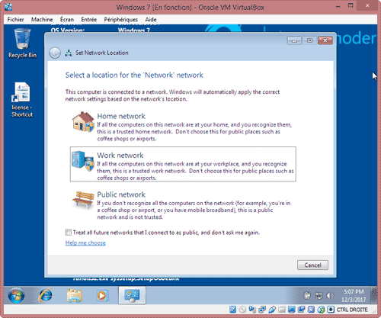Minimize the Set Network Location dialog
Viewport: 381px width, 318px height.
[x=294, y=40]
